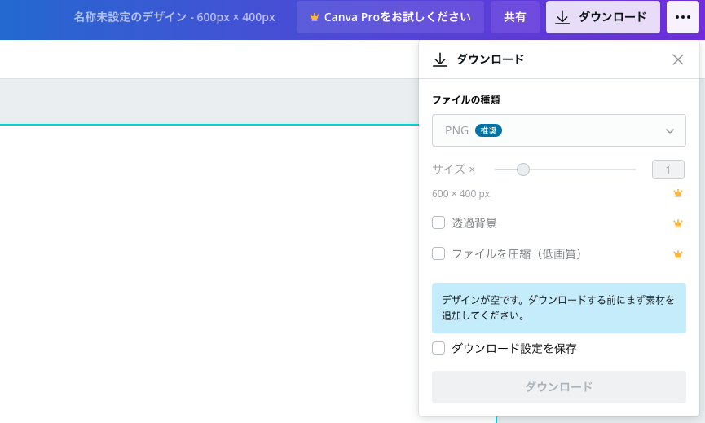This screenshot has height=423, width=705.
Task: Close the ダウンロード panel
Action: coord(677,59)
